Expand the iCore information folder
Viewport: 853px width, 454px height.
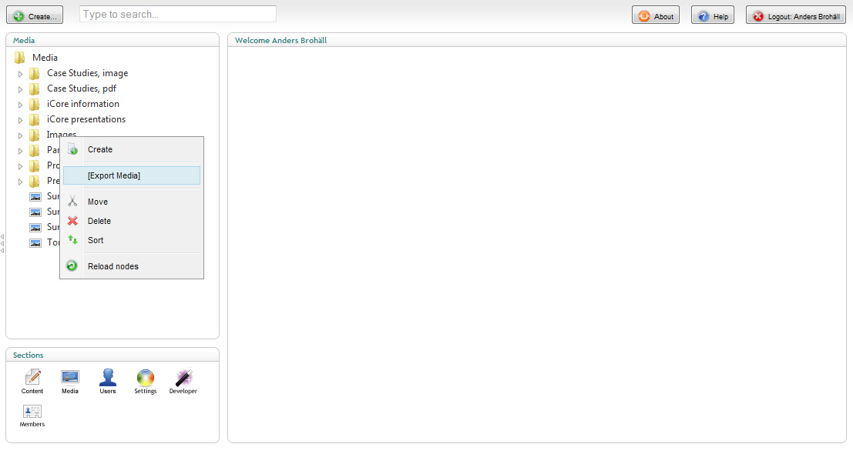tap(21, 105)
